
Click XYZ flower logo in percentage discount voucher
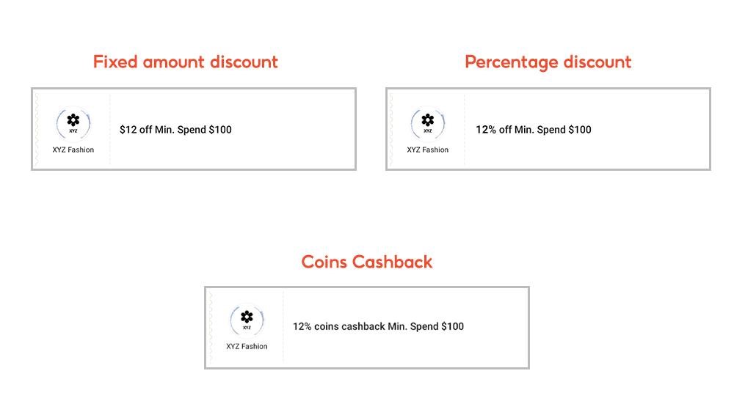[427, 123]
